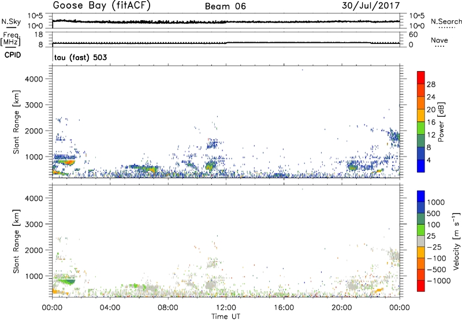
Task: Pick the red top segment of Power colorbar
Action: [421, 78]
